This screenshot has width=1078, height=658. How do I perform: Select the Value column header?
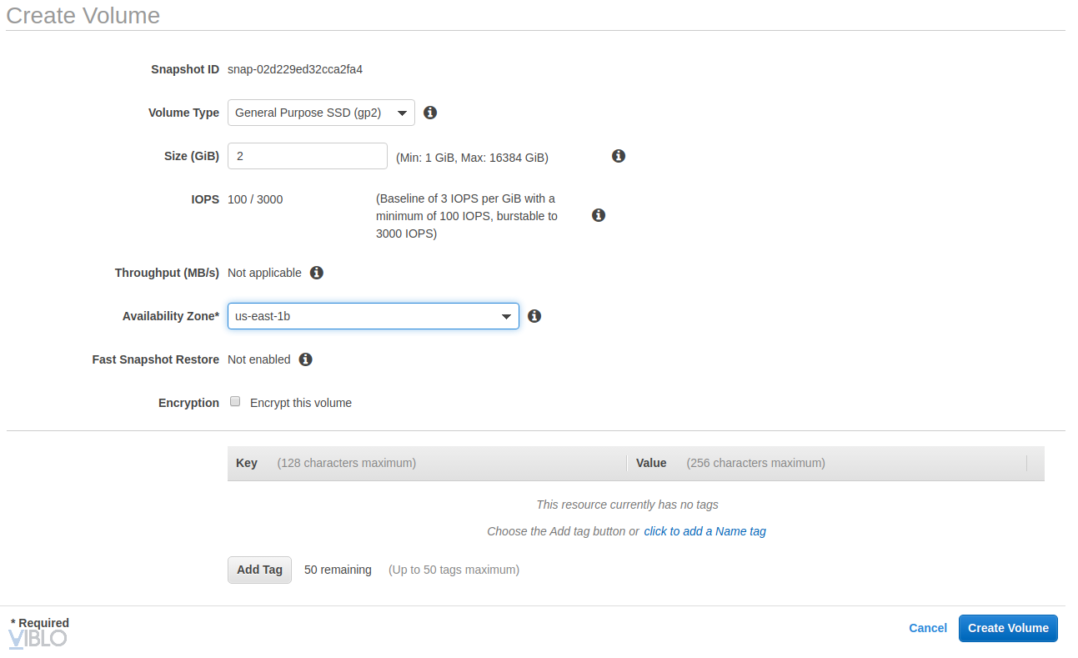[x=651, y=463]
